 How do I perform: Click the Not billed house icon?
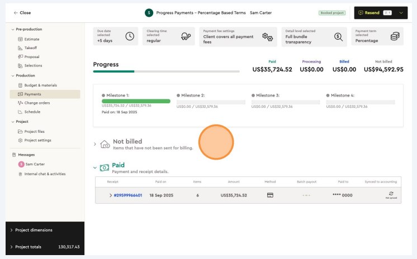(105, 145)
